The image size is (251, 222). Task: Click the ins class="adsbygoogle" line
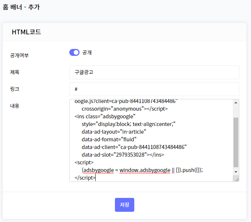click(105, 116)
